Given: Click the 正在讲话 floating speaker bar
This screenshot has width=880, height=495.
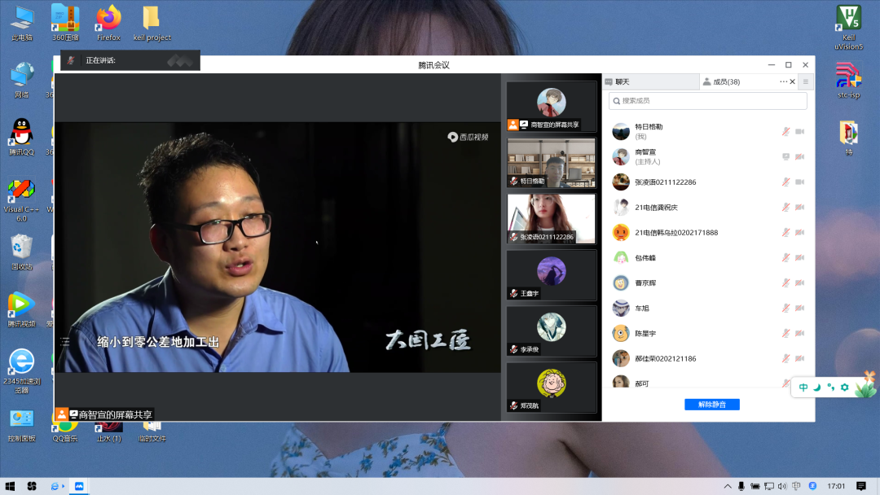Looking at the screenshot, I should [x=130, y=60].
